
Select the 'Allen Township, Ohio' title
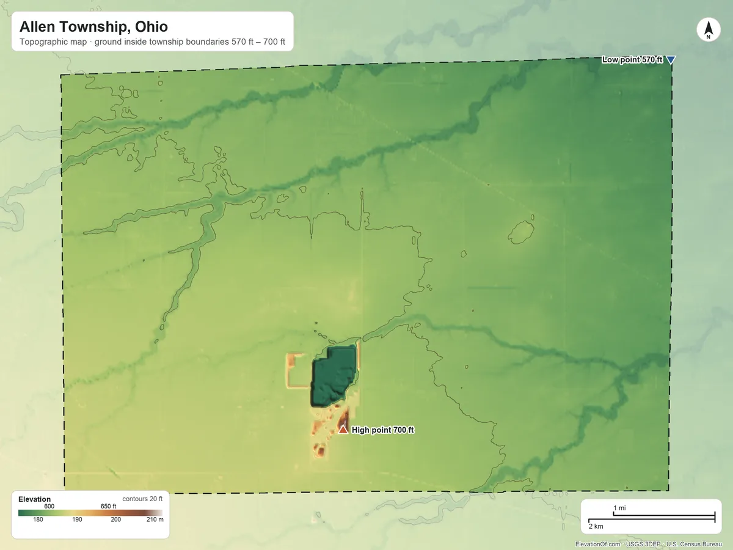tap(93, 27)
